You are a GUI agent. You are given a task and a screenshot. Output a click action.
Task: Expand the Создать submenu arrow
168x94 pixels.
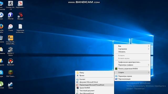(x=149, y=72)
